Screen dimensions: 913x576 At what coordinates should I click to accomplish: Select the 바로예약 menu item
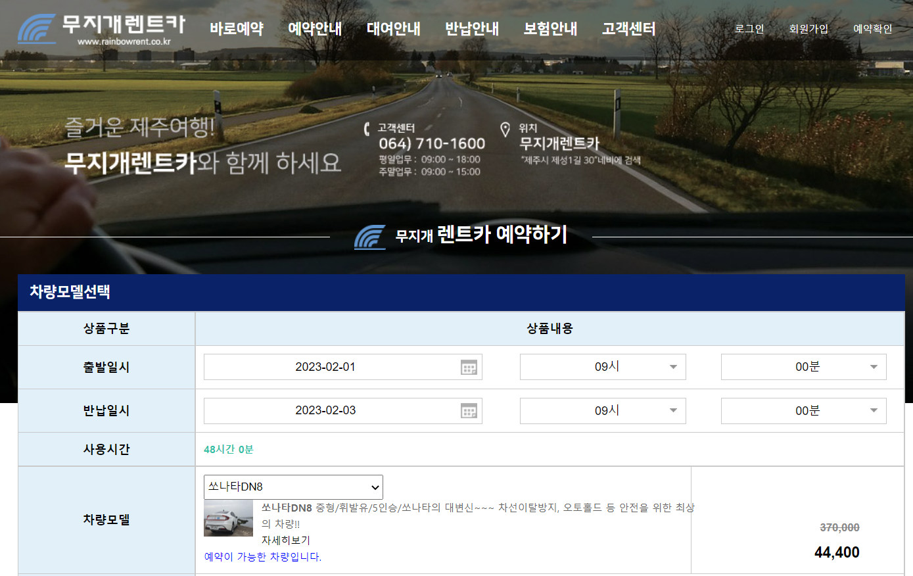[236, 28]
